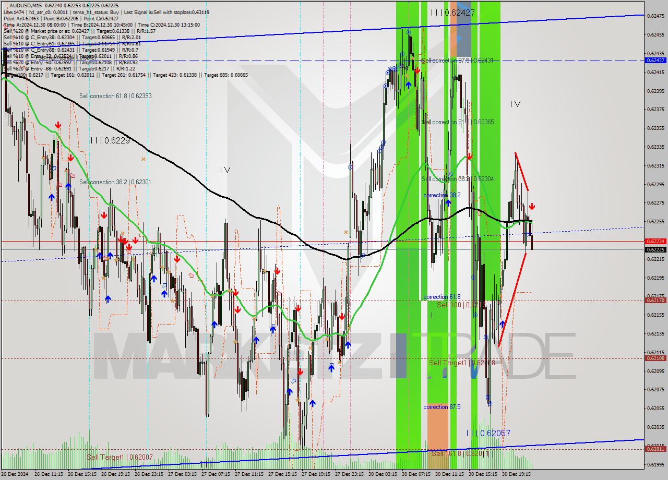Click the blue 'correction 87.5' label

coord(442,407)
